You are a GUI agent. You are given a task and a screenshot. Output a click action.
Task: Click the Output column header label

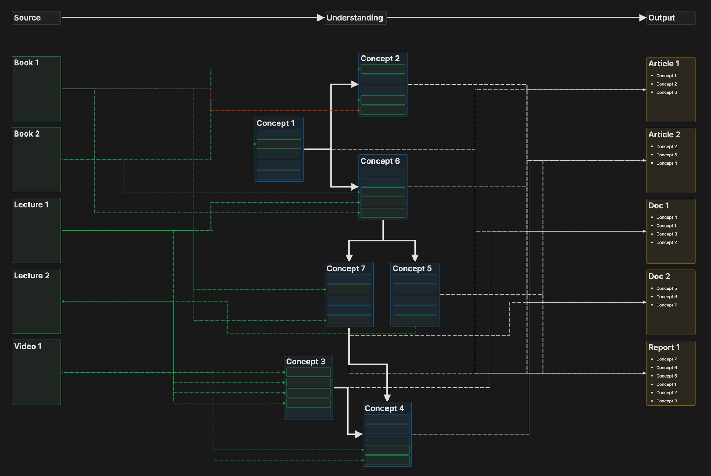coord(662,18)
